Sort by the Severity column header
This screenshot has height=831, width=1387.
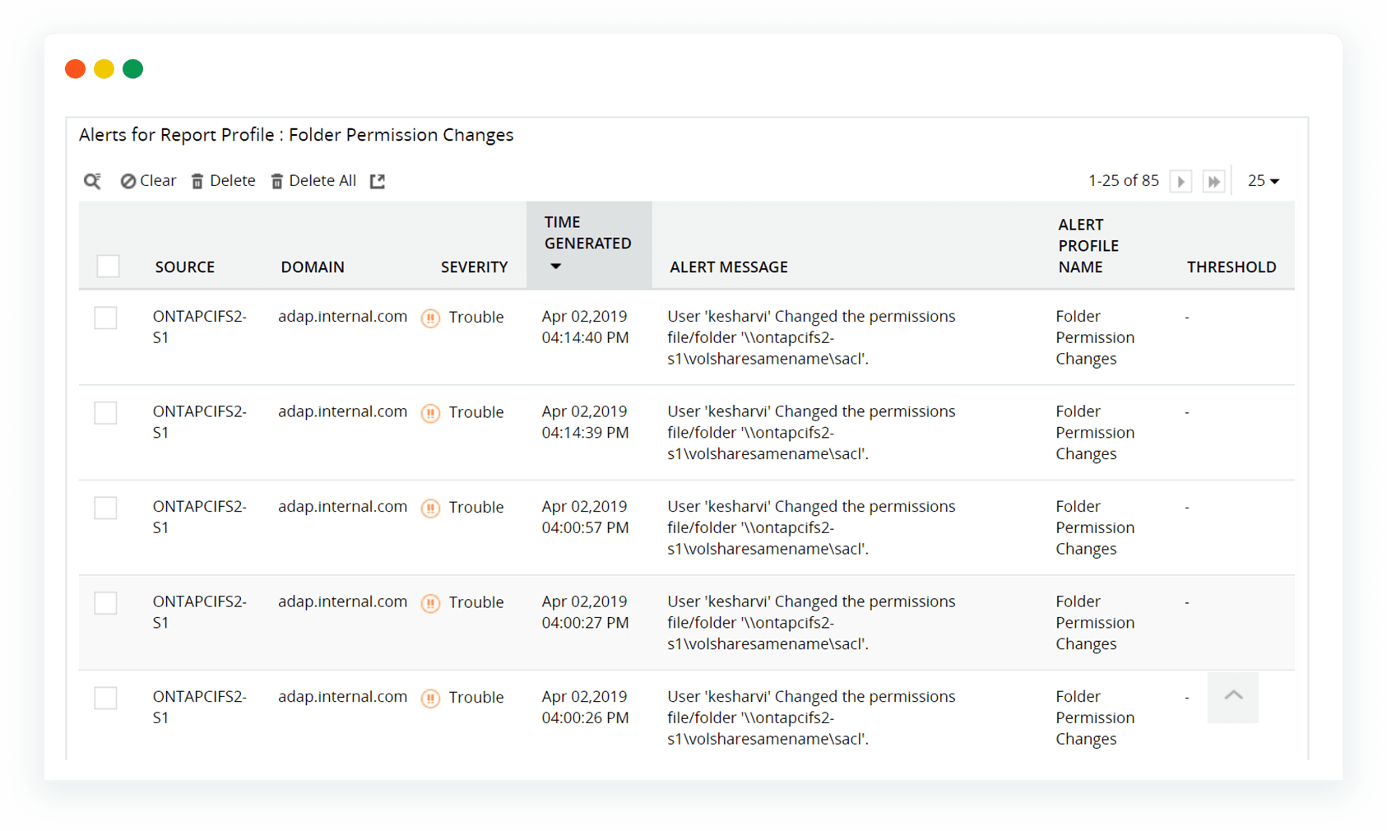point(474,267)
